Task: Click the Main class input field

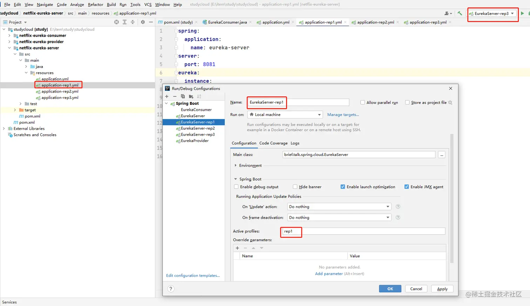Action: (x=359, y=155)
